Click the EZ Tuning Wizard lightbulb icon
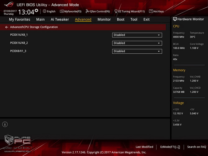The height and width of the screenshot is (156, 208). (x=116, y=11)
